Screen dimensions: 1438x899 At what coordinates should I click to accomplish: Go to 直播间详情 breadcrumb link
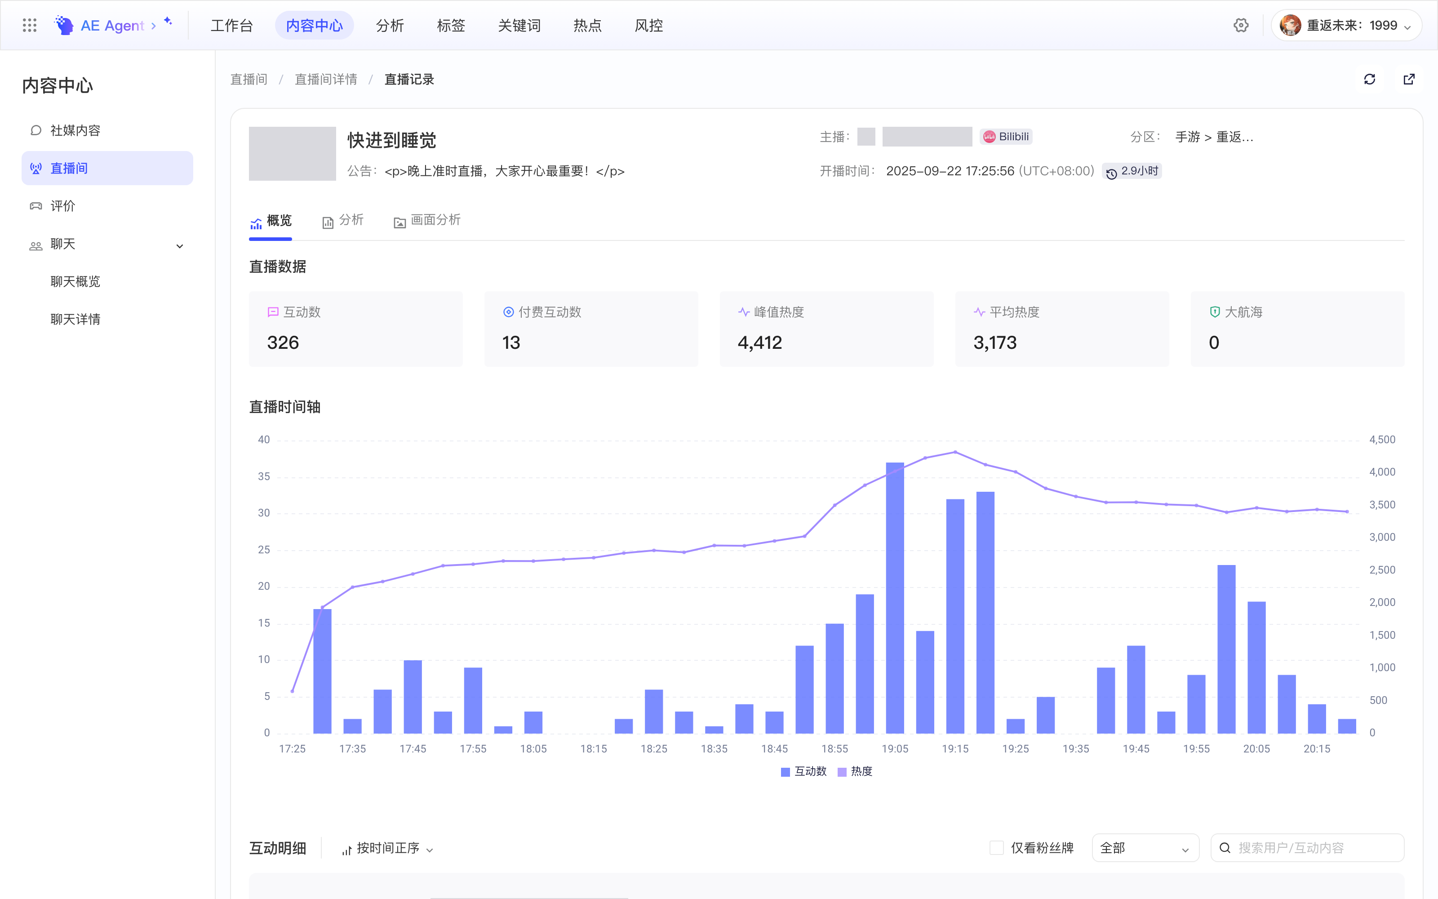pyautogui.click(x=326, y=79)
